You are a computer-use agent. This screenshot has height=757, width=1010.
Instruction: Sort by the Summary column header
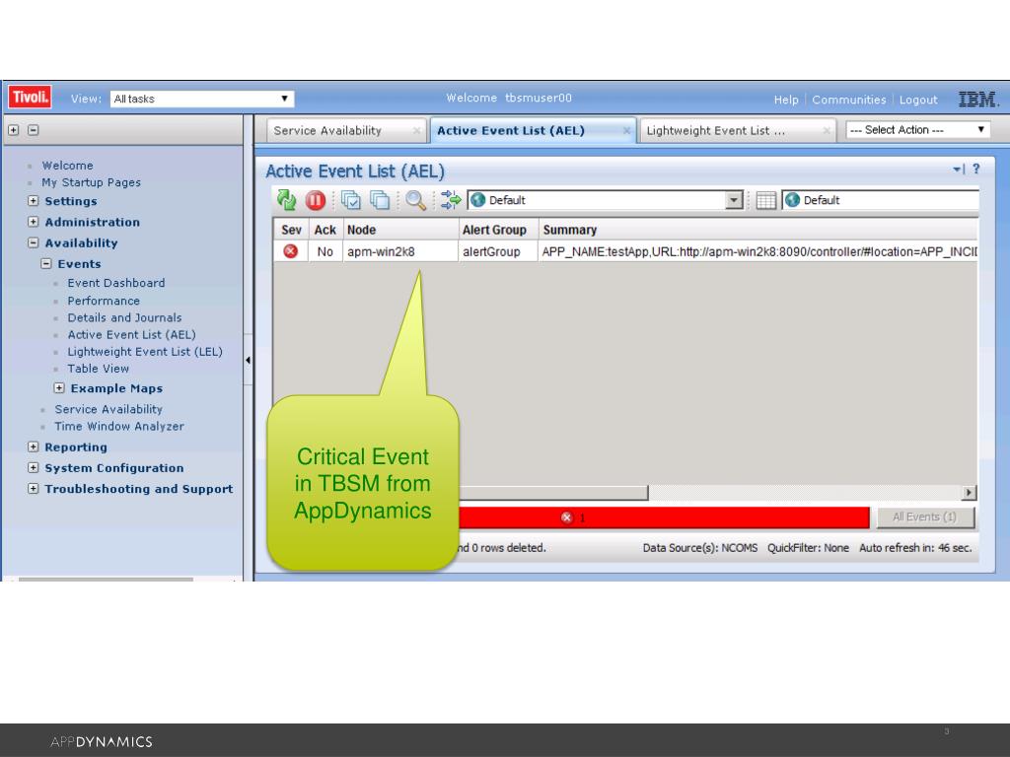coord(758,230)
